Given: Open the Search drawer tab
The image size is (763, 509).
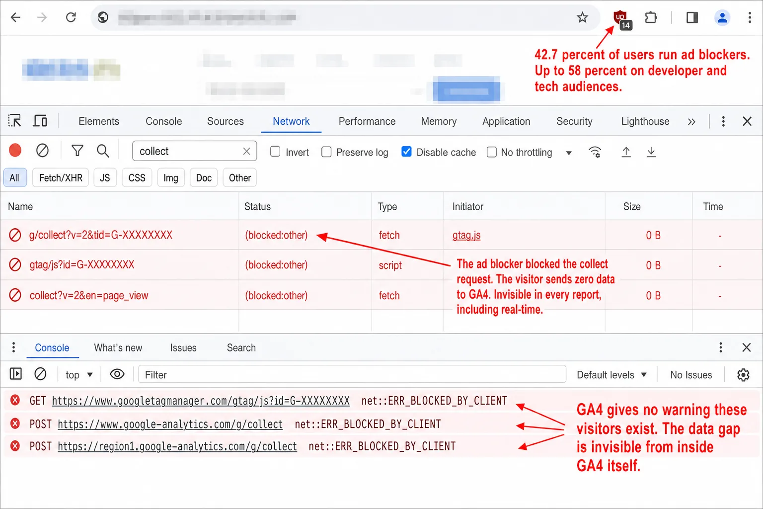Looking at the screenshot, I should click(x=241, y=347).
